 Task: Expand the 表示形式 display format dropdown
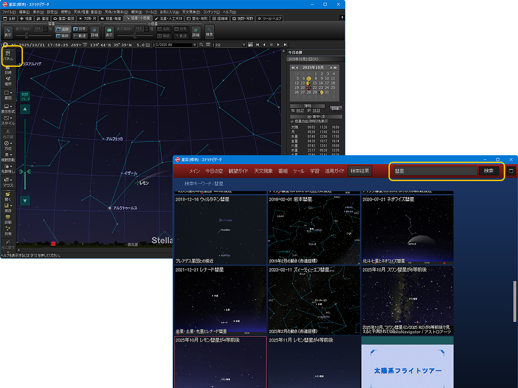(8, 108)
